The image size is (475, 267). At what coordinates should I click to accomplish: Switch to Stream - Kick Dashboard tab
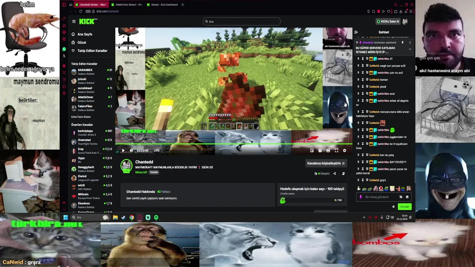coord(162,5)
